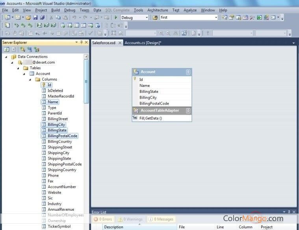Select the Fill,GetData () method row
The image size is (299, 230).
162,118
